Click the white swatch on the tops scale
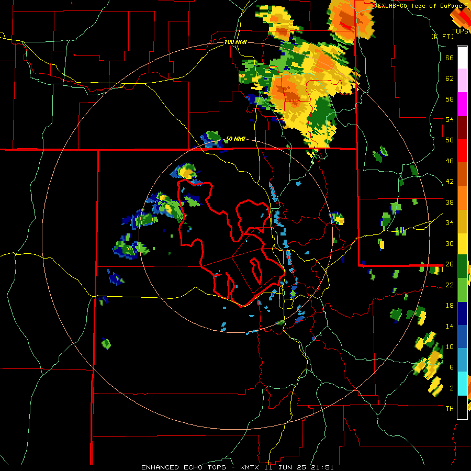Image resolution: width=471 pixels, height=471 pixels. (x=462, y=58)
